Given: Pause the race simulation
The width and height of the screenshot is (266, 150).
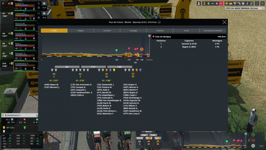Looking at the screenshot, I should click(x=208, y=3).
